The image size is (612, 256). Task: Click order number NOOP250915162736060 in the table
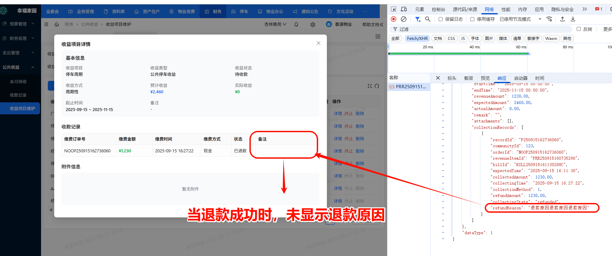point(88,151)
